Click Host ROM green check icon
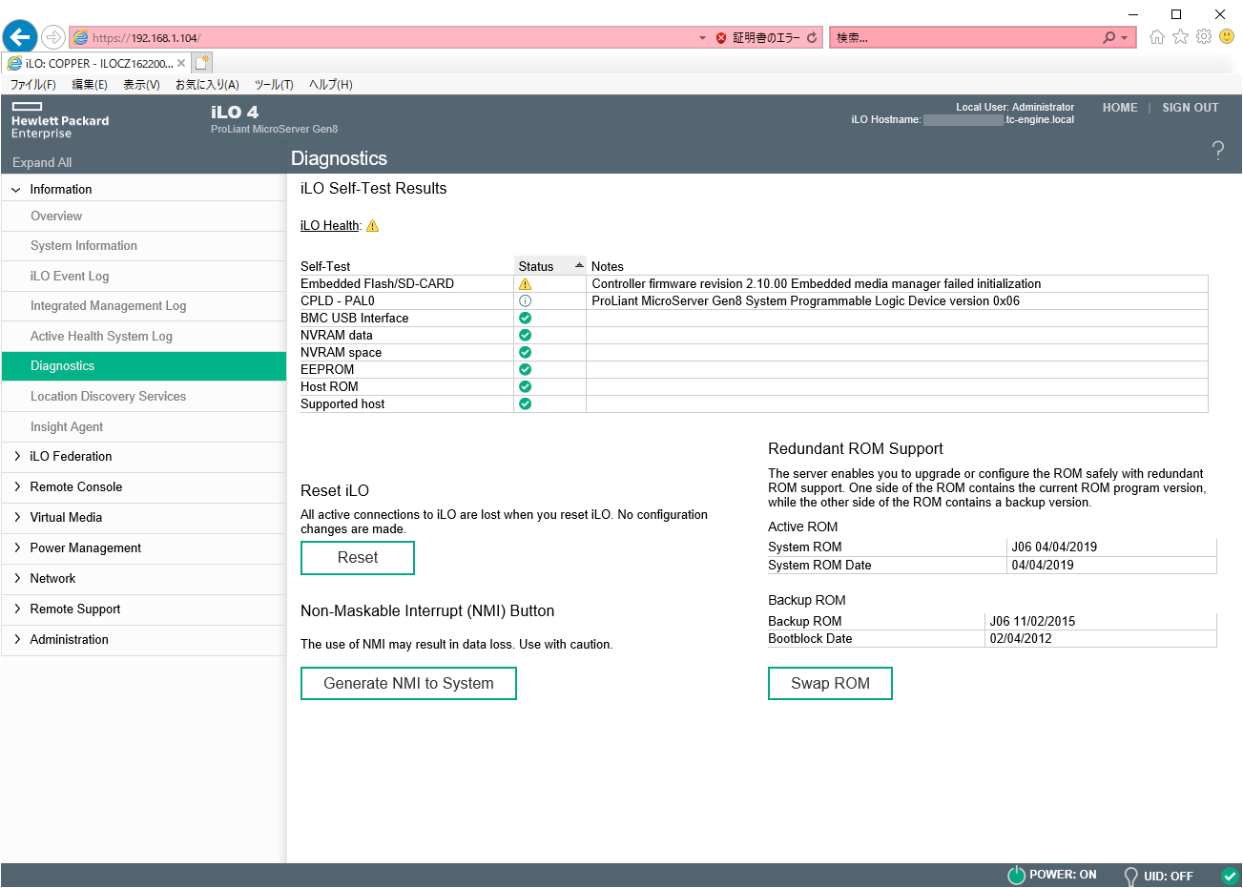This screenshot has width=1243, height=888. point(525,387)
